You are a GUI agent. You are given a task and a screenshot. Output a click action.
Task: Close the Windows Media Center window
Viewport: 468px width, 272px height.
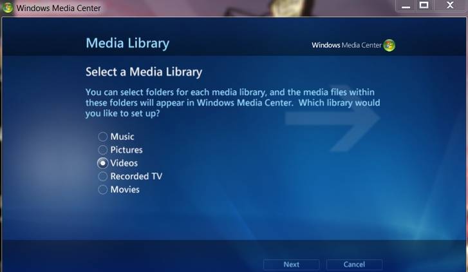click(x=450, y=6)
